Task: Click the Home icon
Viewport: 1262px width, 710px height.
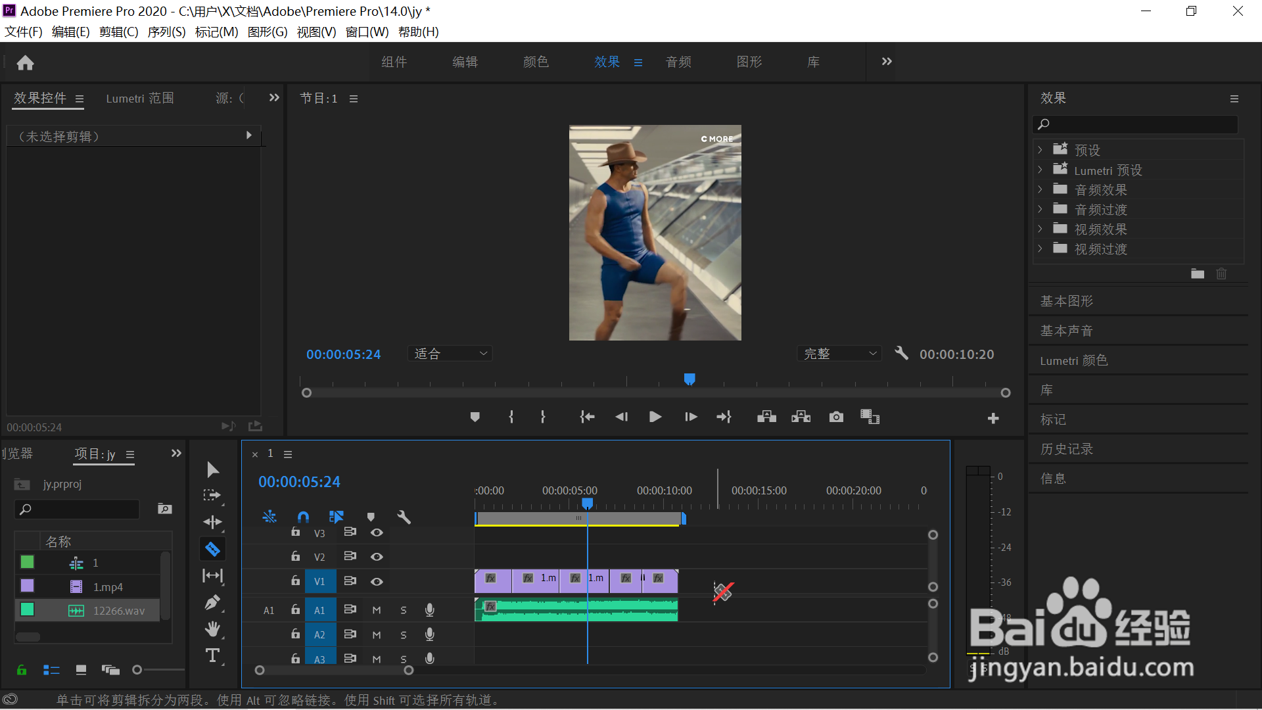Action: (25, 62)
